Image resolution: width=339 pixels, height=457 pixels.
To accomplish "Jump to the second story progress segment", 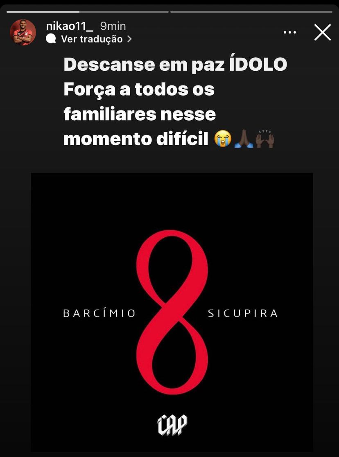I will coord(251,11).
